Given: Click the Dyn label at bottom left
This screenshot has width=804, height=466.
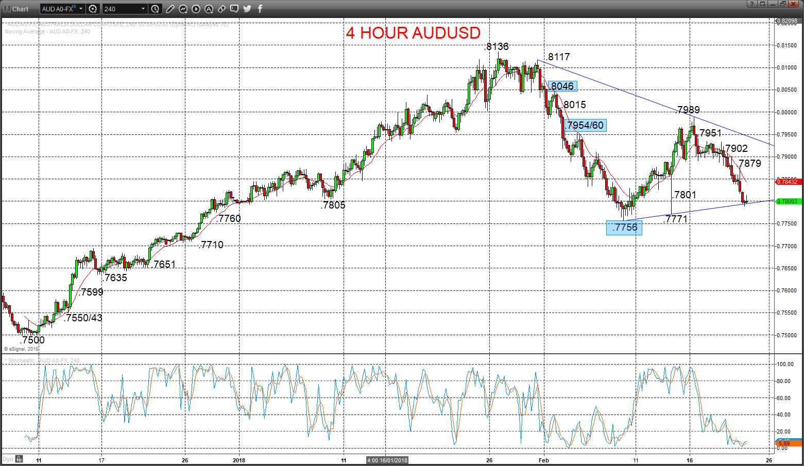Looking at the screenshot, I should point(8,459).
